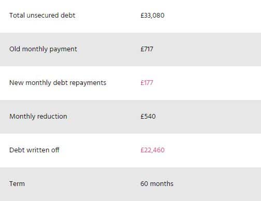261x201 pixels.
Task: Select the £717 old payment amount
Action: 147,49
